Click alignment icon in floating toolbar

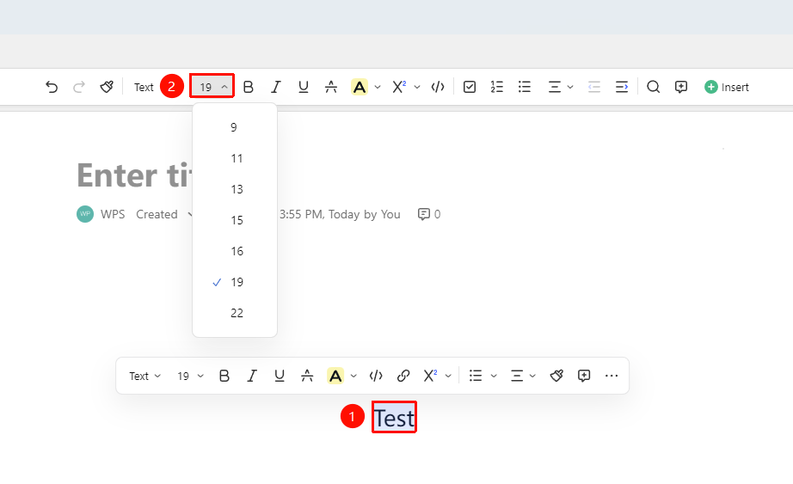pyautogui.click(x=517, y=376)
